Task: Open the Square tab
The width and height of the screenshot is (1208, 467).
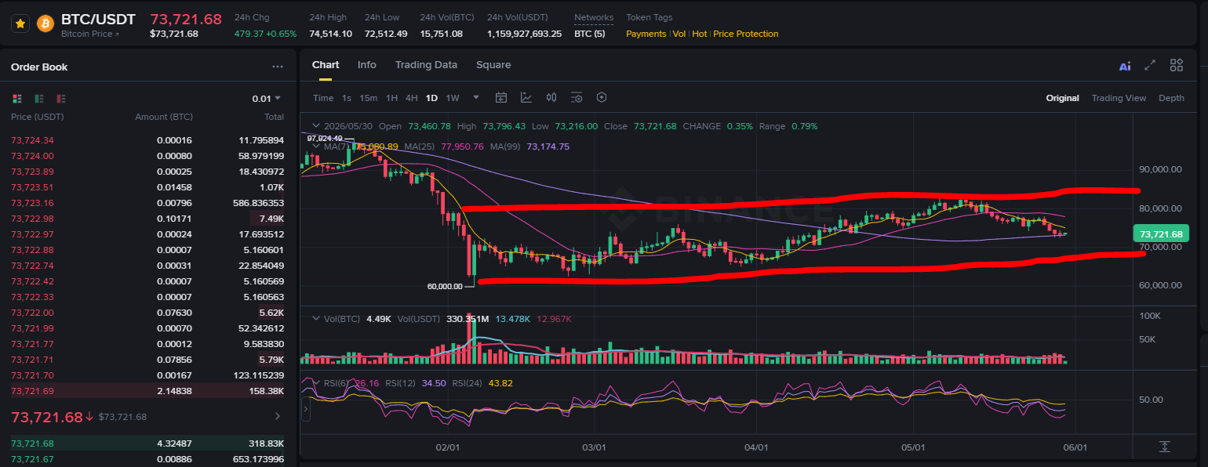Action: (493, 65)
